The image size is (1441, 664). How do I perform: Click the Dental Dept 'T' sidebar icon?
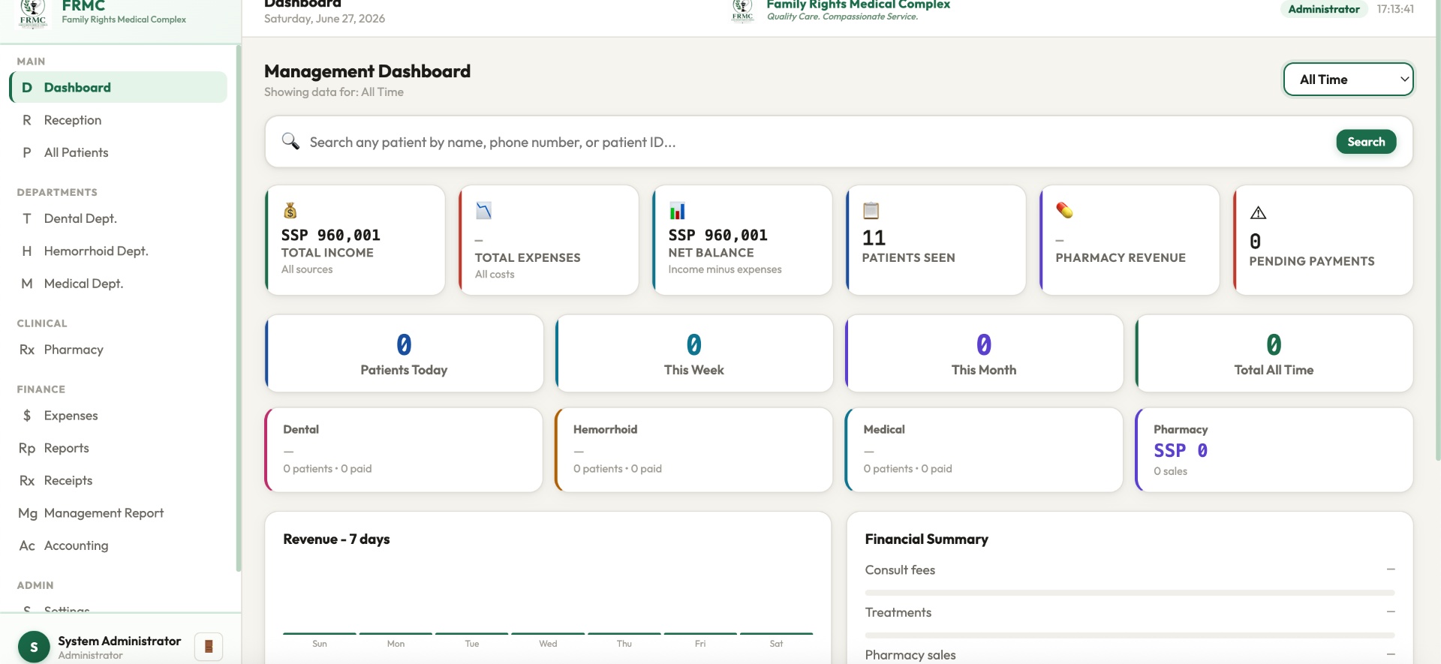27,218
